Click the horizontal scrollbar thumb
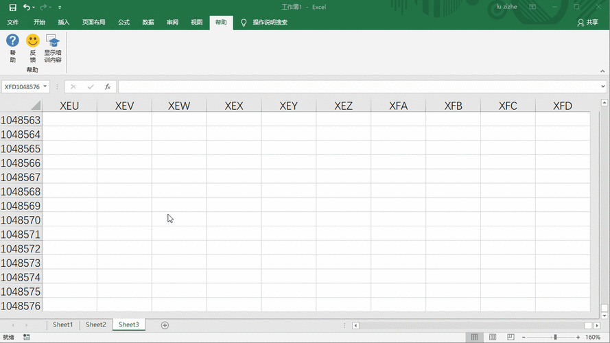This screenshot has height=343, width=610. [x=588, y=325]
